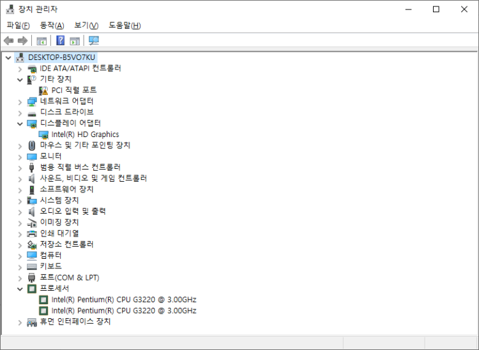Open the 파일(F) menu
This screenshot has width=479, height=350.
[x=18, y=26]
